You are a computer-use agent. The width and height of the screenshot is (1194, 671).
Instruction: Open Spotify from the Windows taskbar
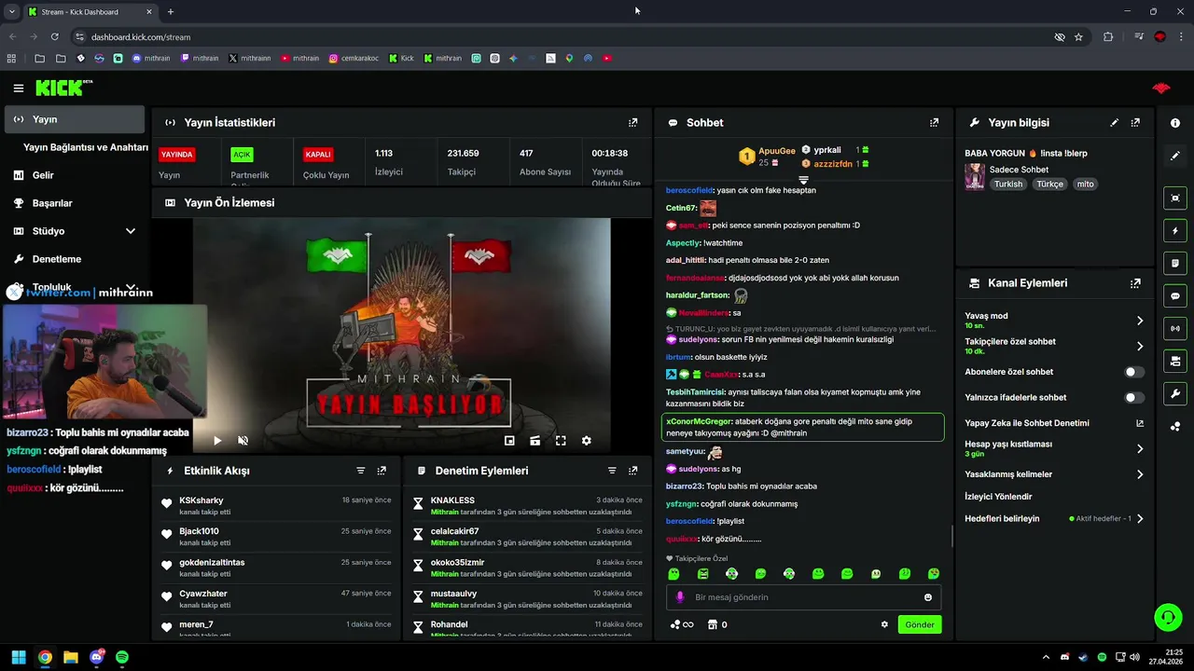pos(122,657)
